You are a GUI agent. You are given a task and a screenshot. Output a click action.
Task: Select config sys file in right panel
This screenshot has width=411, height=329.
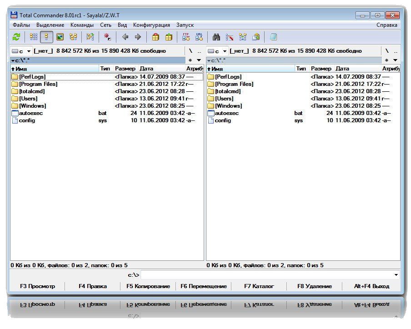303,120
